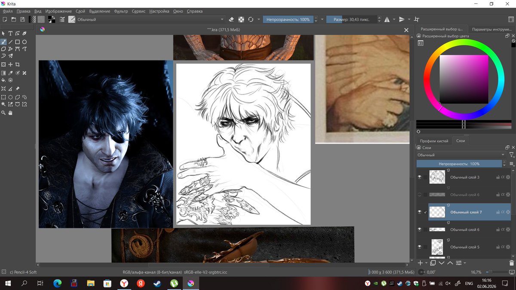
Task: Select the Measure tool
Action: [x=10, y=89]
